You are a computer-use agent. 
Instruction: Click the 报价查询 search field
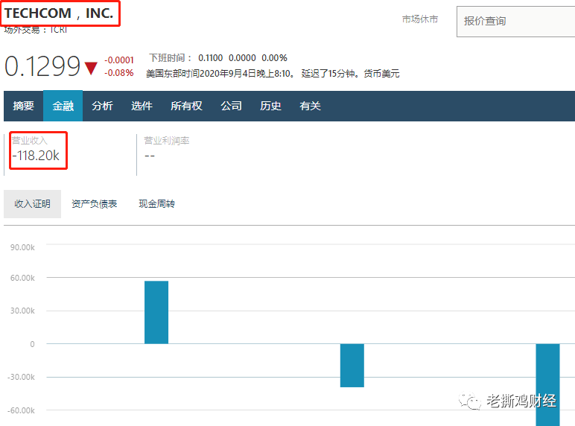(515, 22)
